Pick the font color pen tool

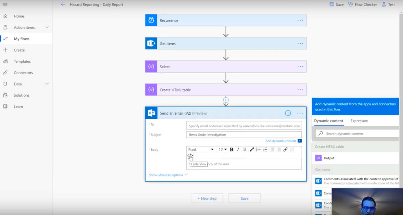pyautogui.click(x=252, y=150)
